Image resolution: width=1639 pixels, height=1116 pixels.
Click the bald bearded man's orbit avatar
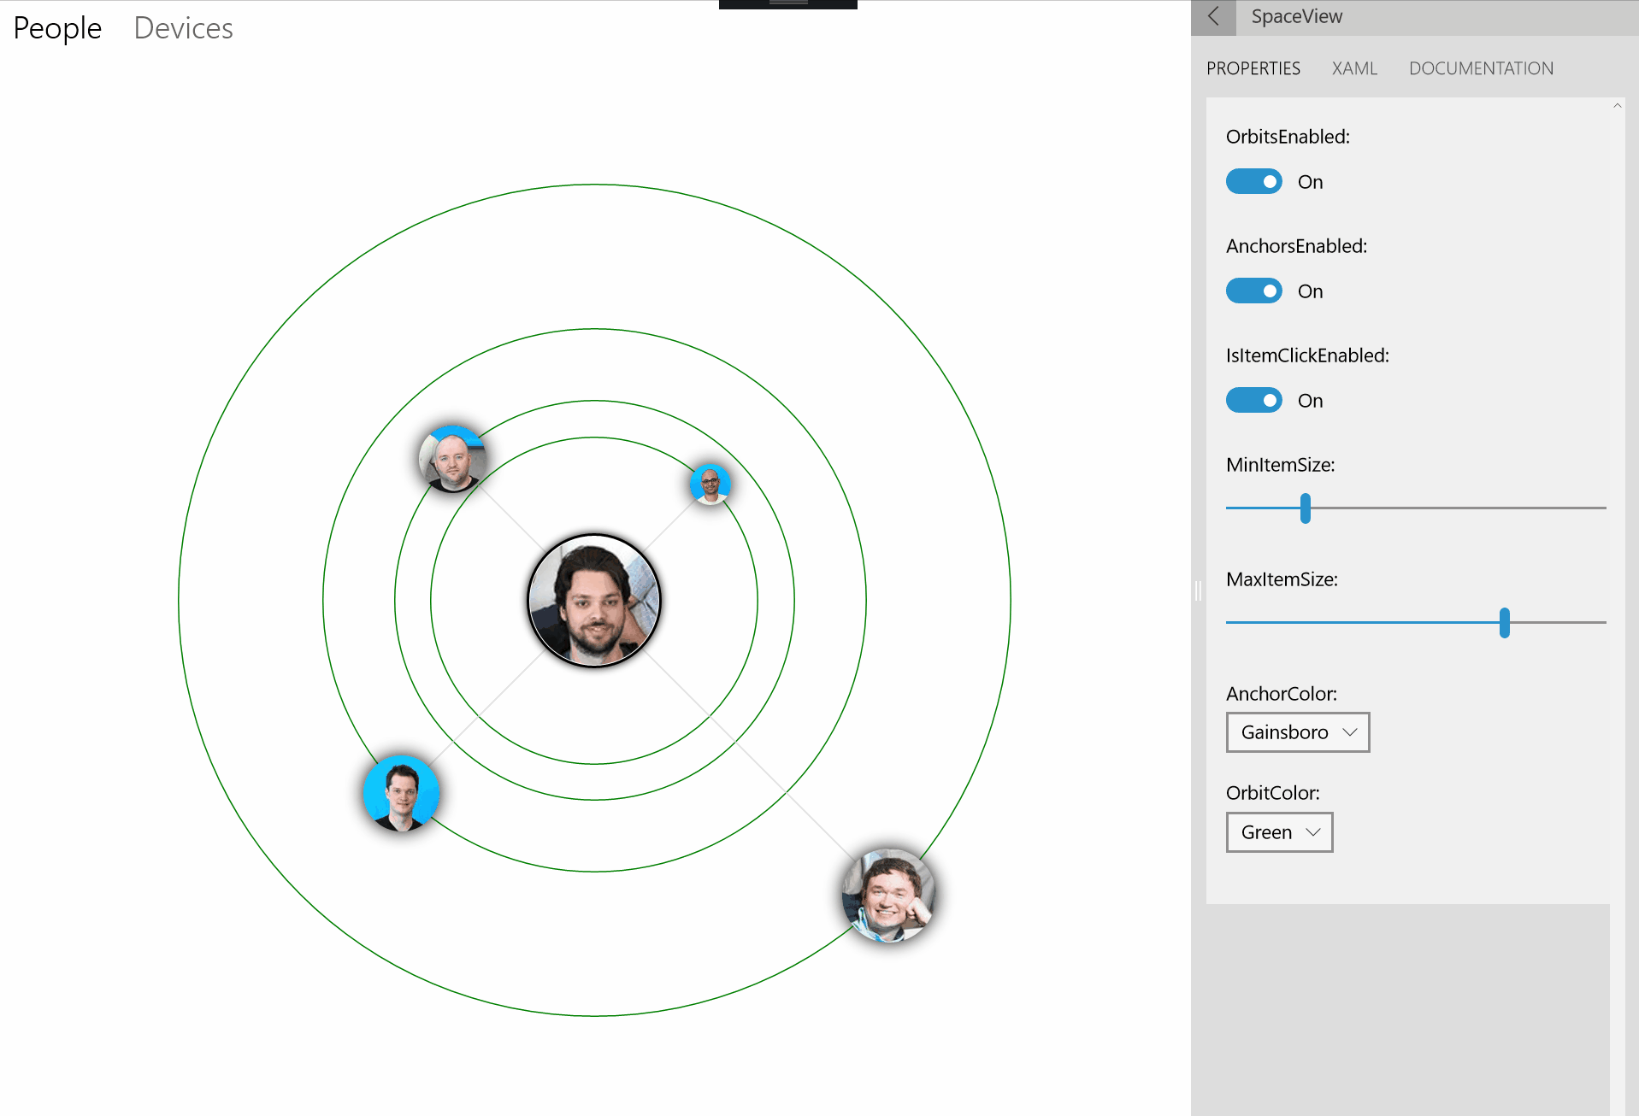point(452,459)
